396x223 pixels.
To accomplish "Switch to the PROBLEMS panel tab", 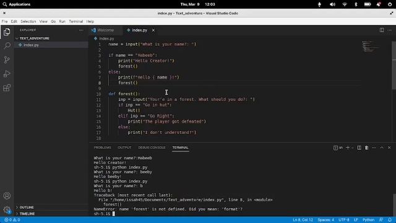I will pos(102,147).
